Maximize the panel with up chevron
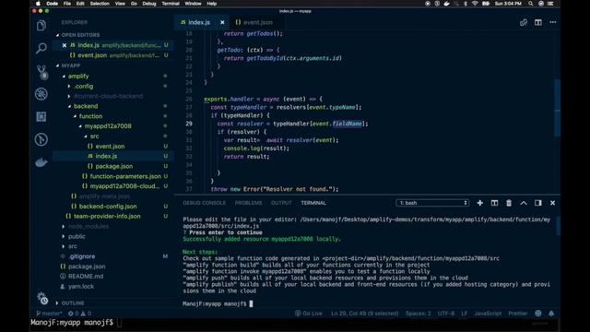Viewport: 590px width, 332px height. coord(524,203)
